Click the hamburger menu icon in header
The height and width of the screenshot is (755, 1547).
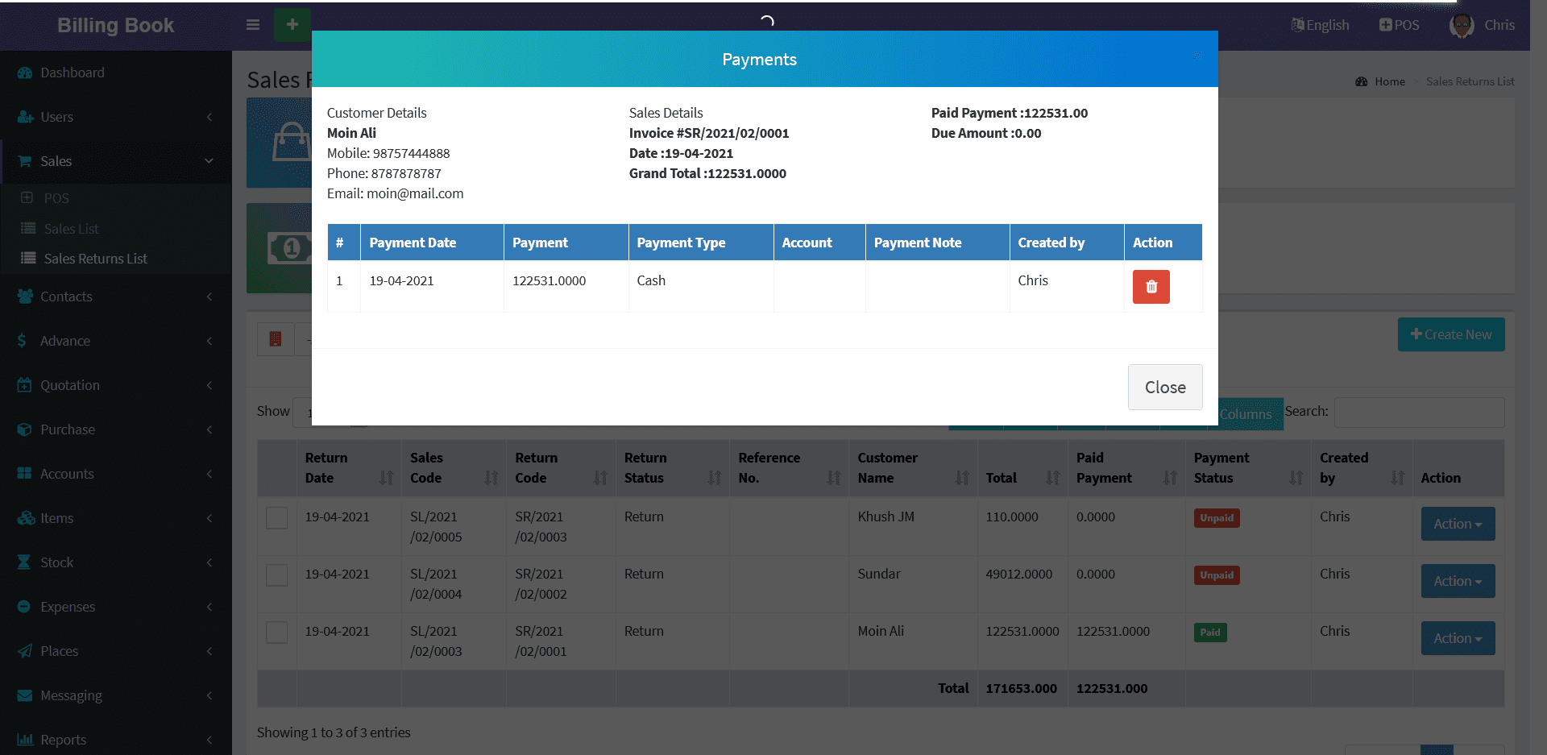click(x=253, y=25)
